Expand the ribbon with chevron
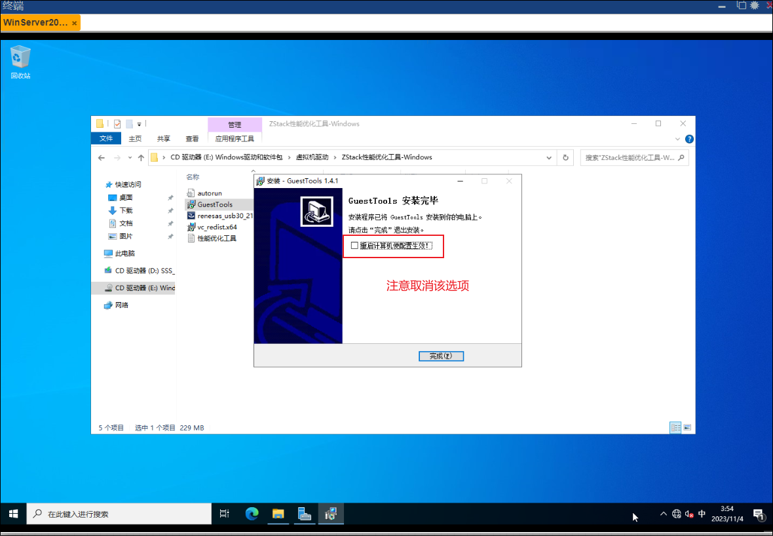The width and height of the screenshot is (773, 536). pyautogui.click(x=677, y=139)
